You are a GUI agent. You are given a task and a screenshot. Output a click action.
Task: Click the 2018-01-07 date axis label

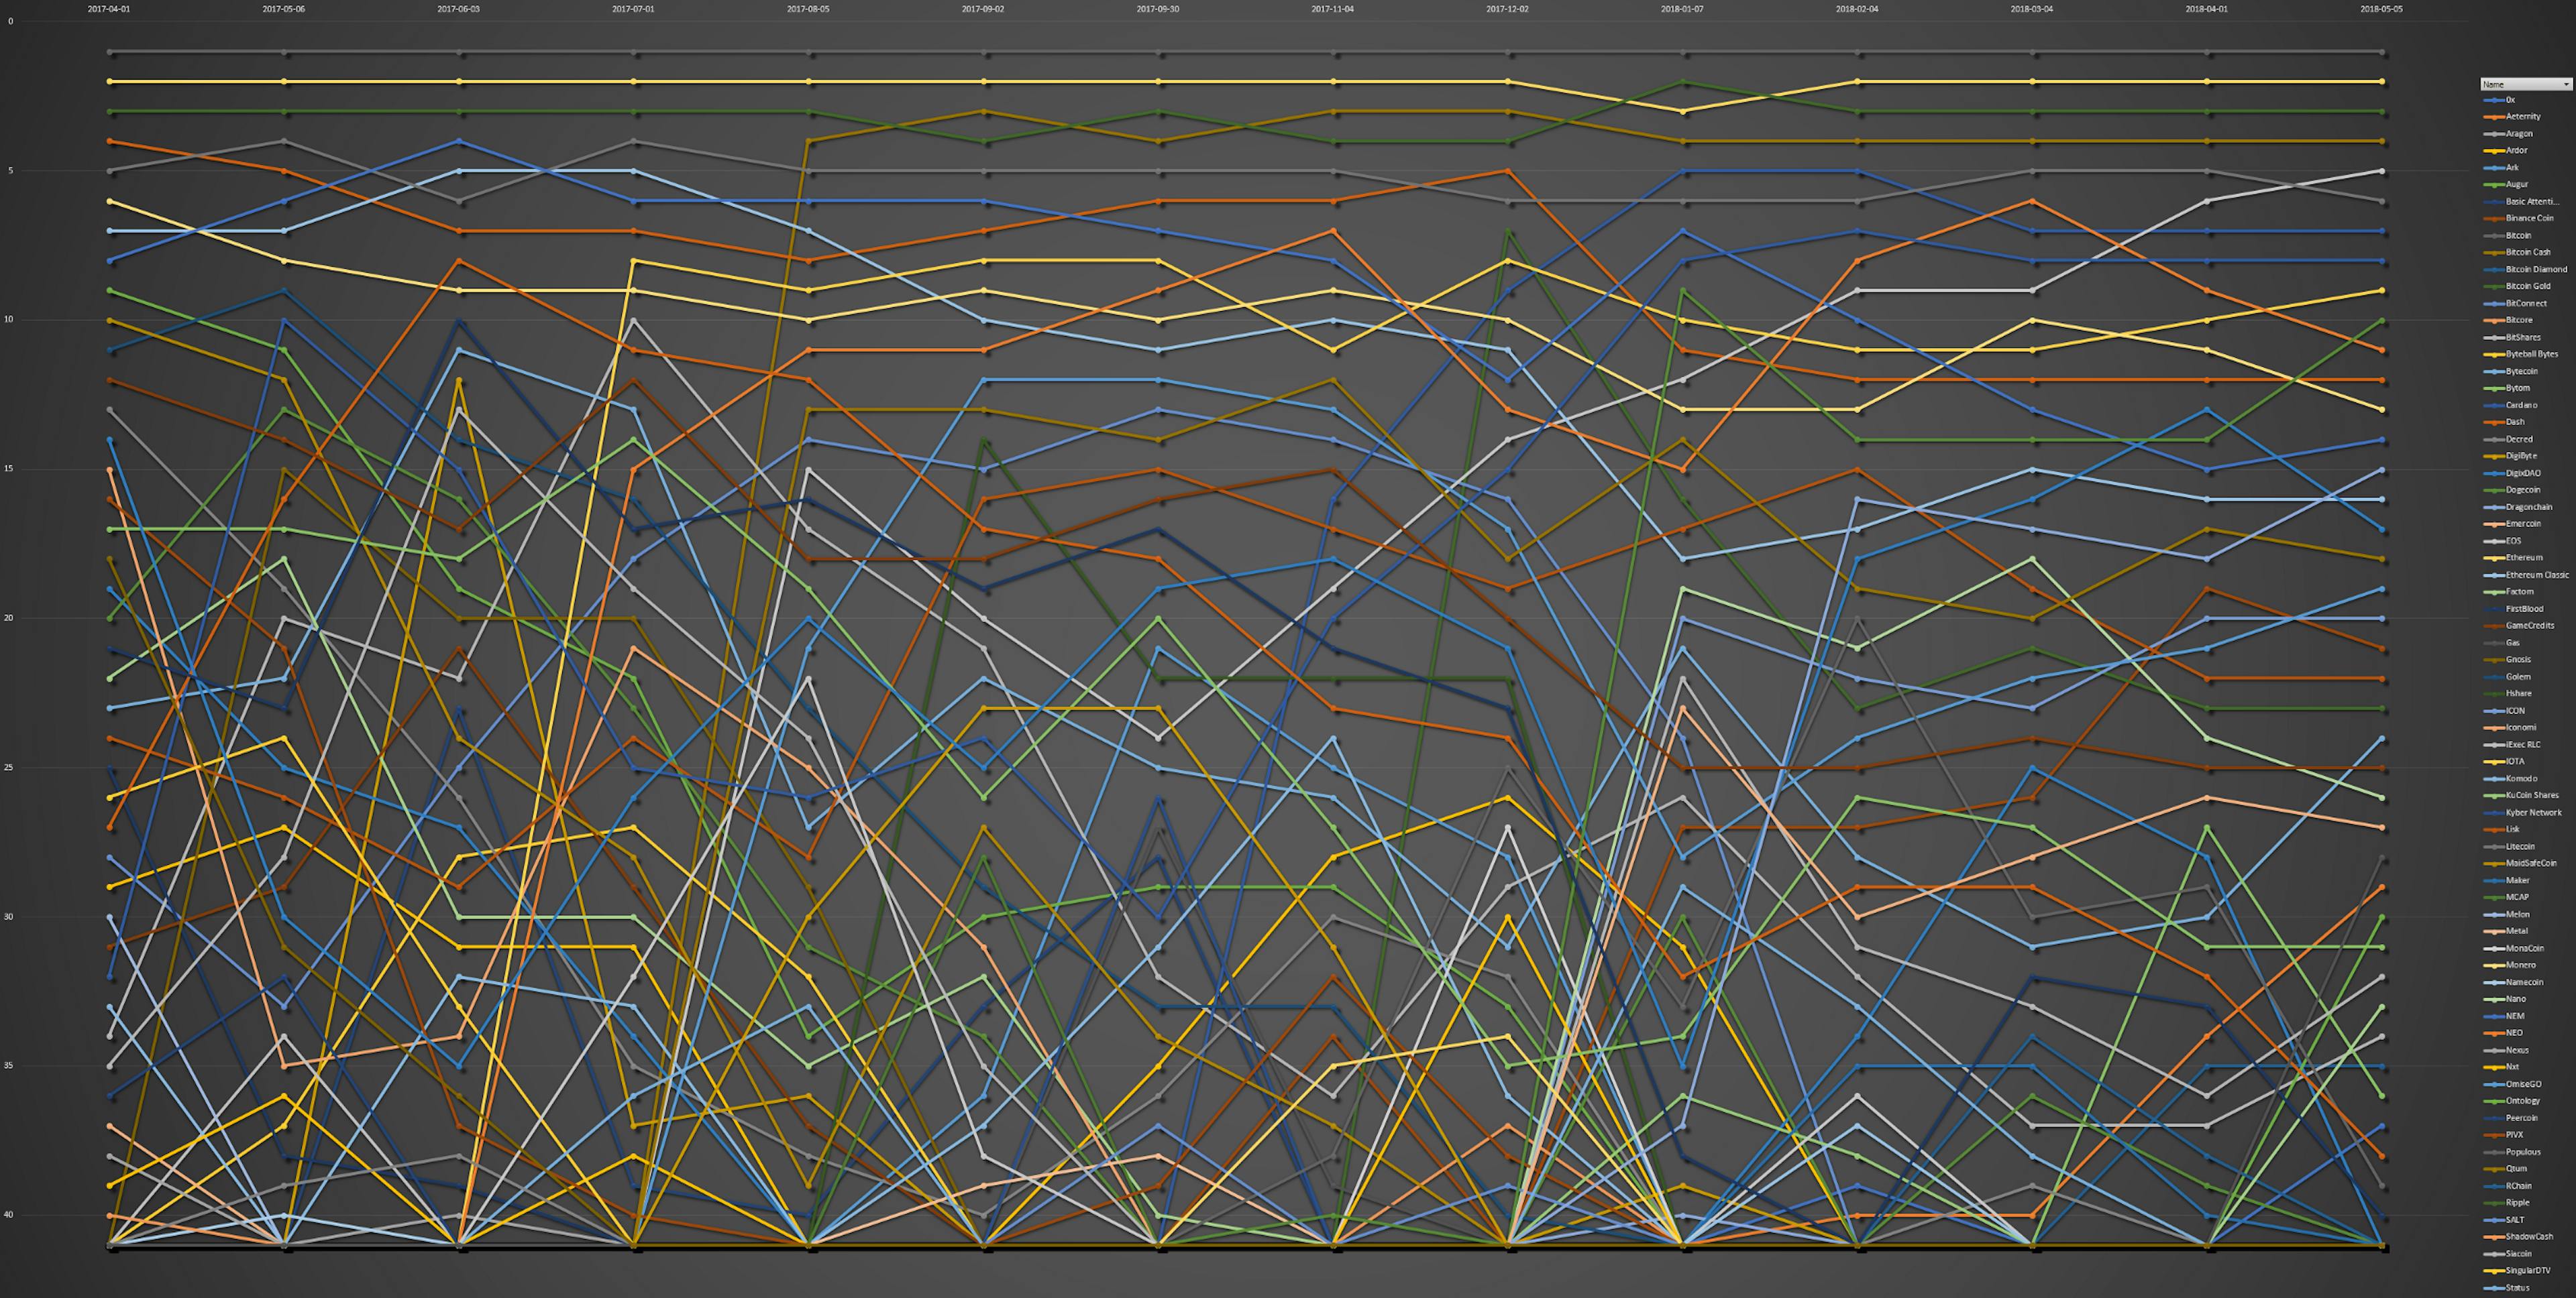pos(1682,9)
